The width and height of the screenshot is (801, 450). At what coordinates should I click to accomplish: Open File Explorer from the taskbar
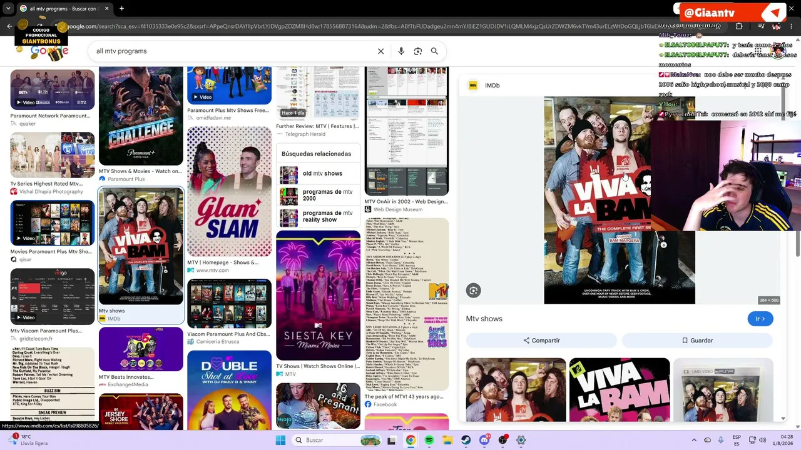(x=447, y=440)
